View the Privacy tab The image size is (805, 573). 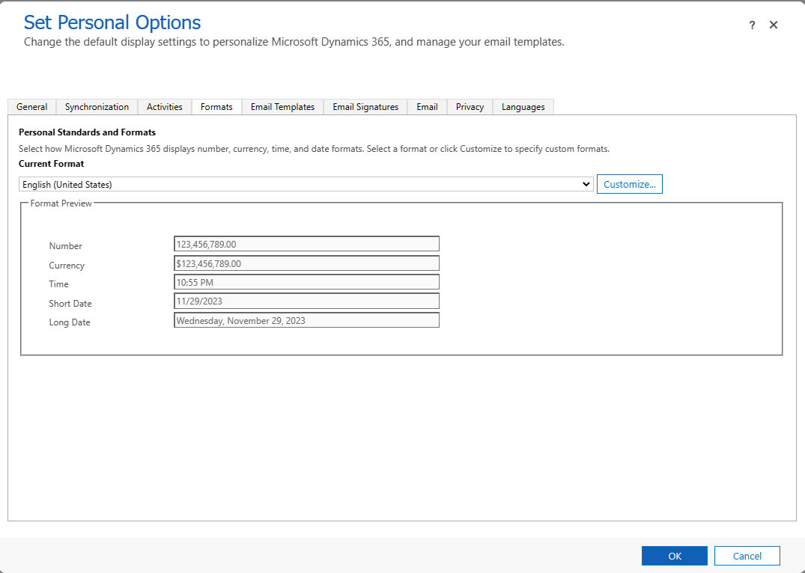tap(469, 106)
